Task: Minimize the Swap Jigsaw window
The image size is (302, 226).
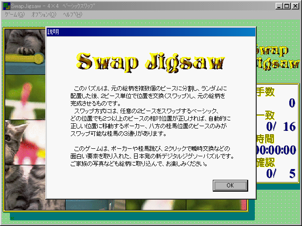Action: coord(279,6)
